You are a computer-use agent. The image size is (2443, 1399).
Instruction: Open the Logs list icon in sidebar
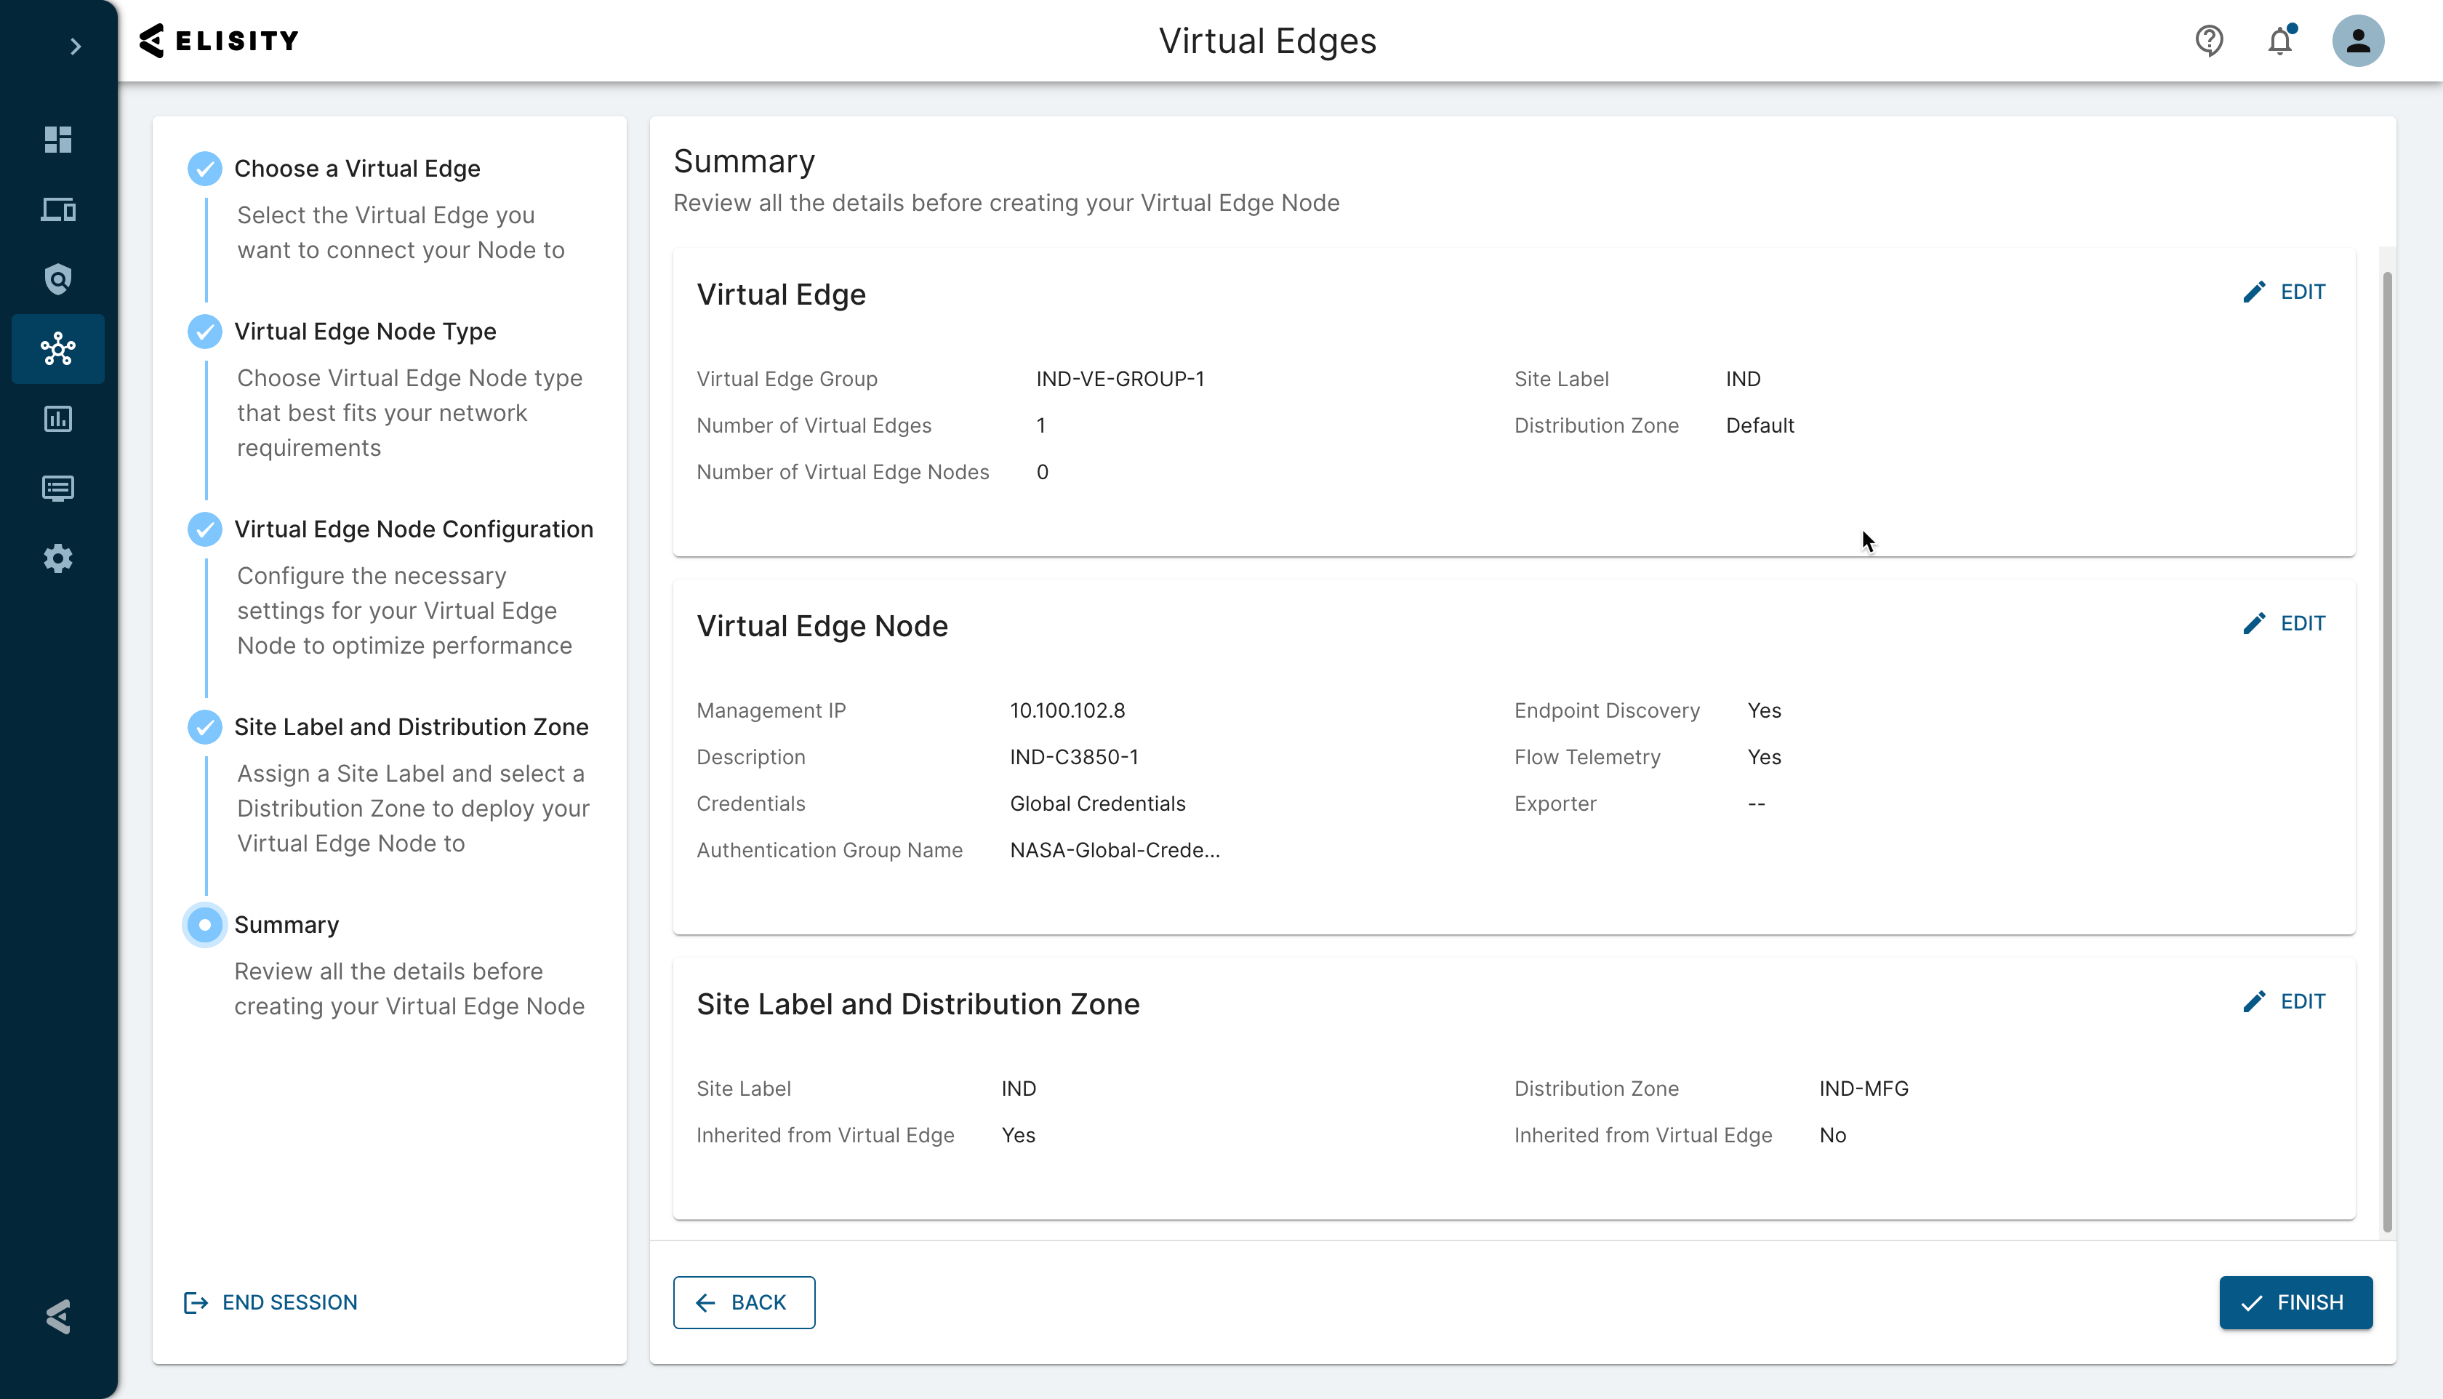(57, 488)
